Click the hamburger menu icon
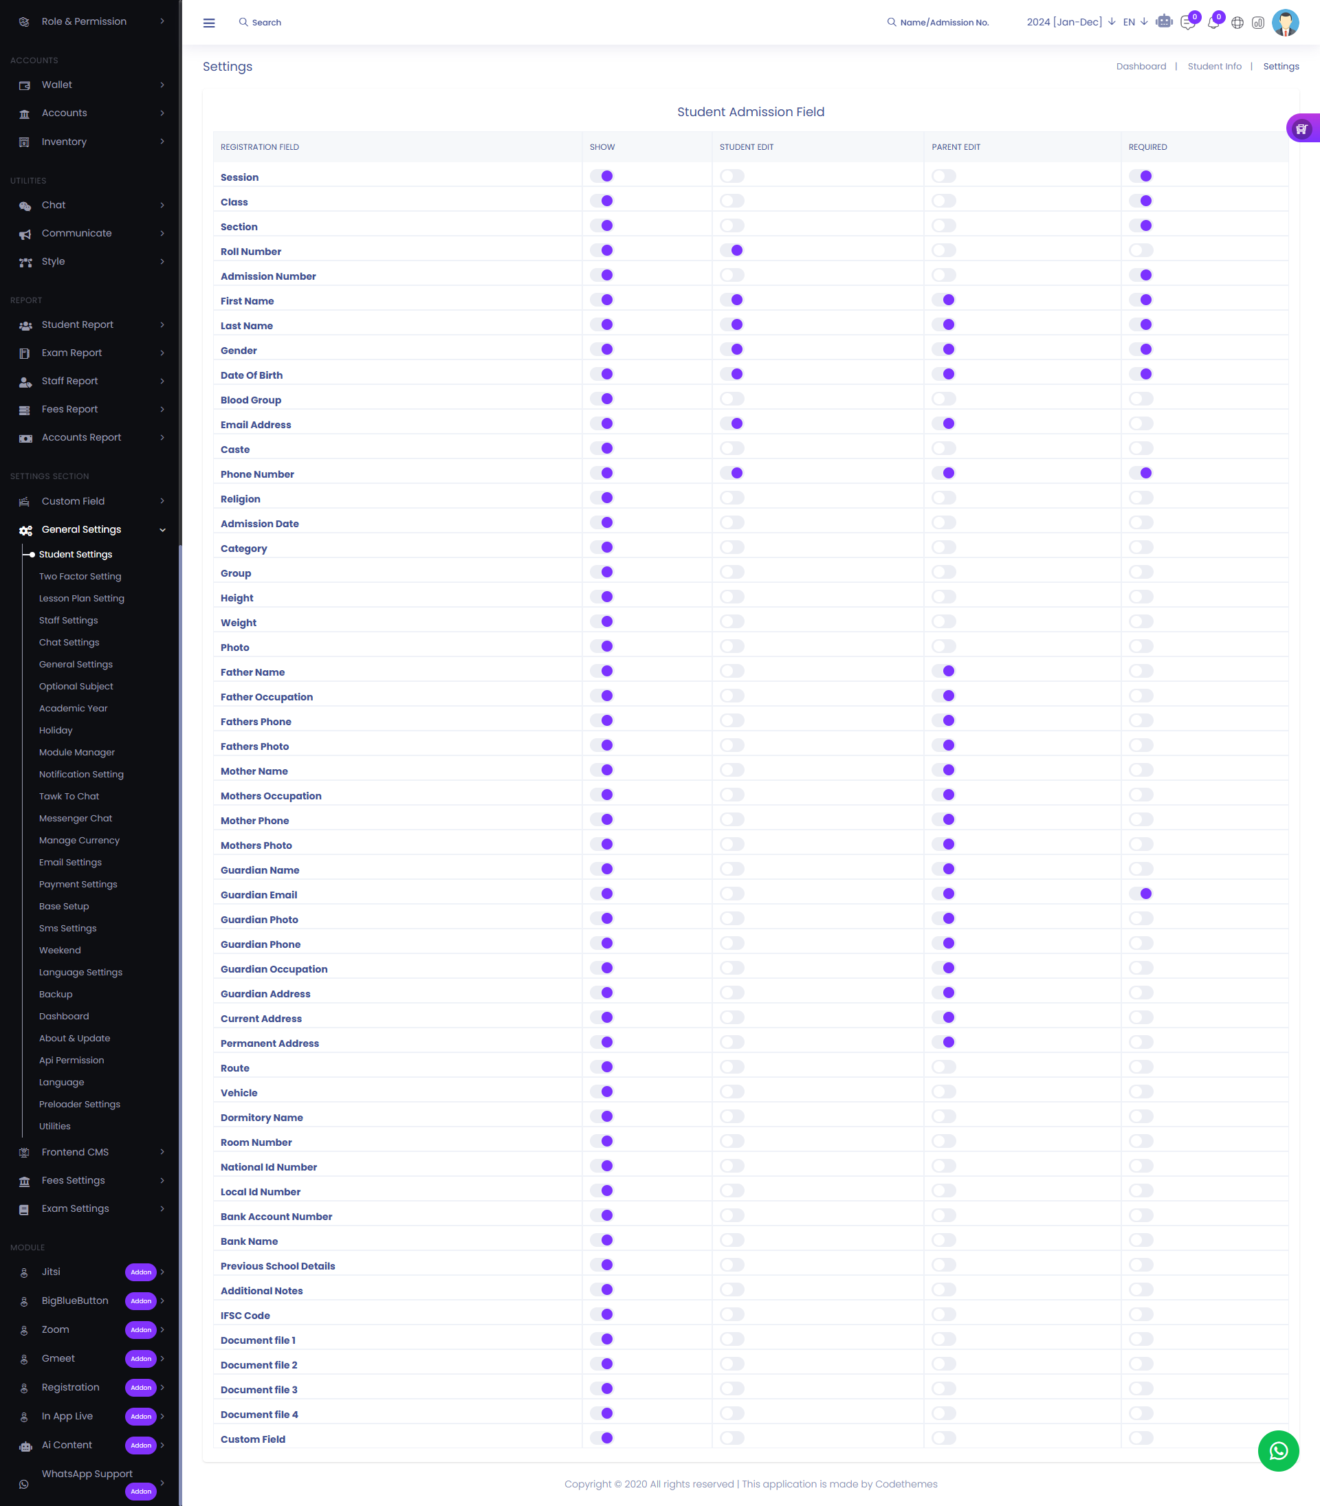 [x=209, y=23]
